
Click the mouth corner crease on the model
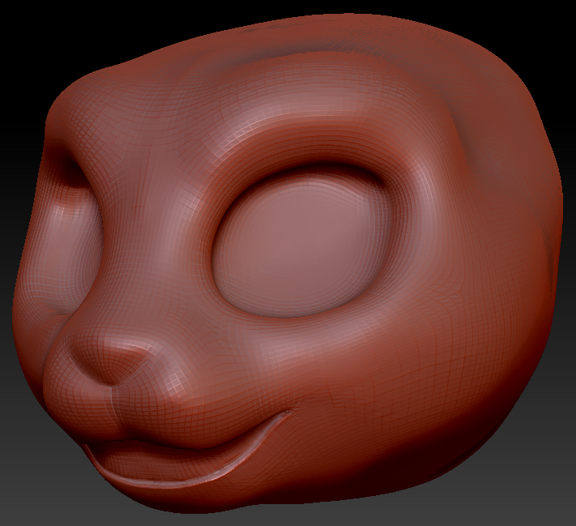(287, 413)
